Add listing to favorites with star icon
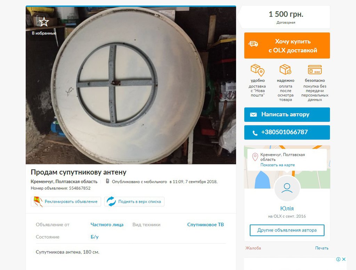 click(x=44, y=22)
